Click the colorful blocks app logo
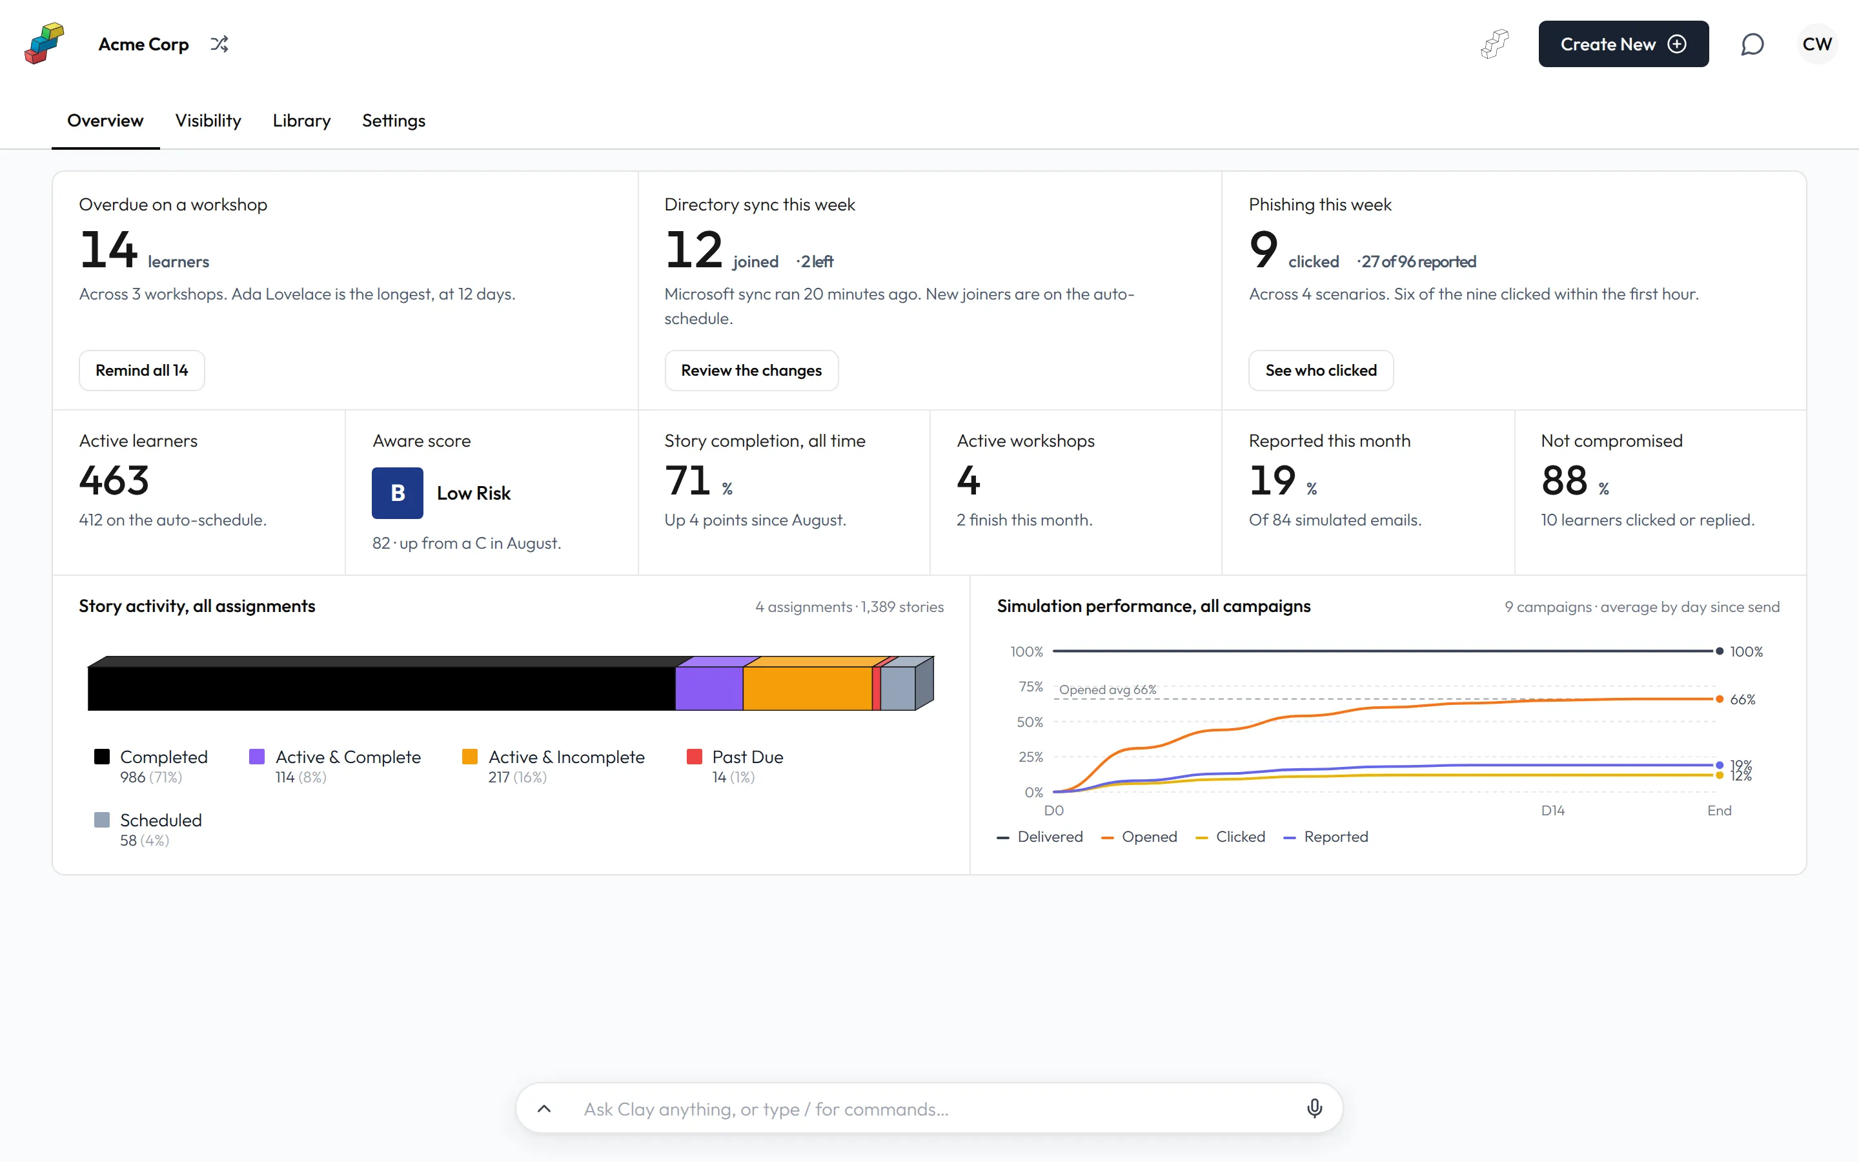1859x1162 pixels. [44, 44]
